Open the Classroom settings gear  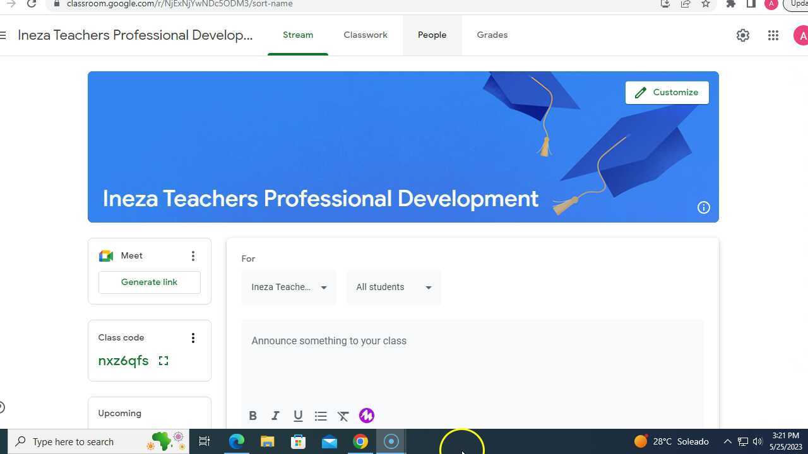[x=742, y=35]
